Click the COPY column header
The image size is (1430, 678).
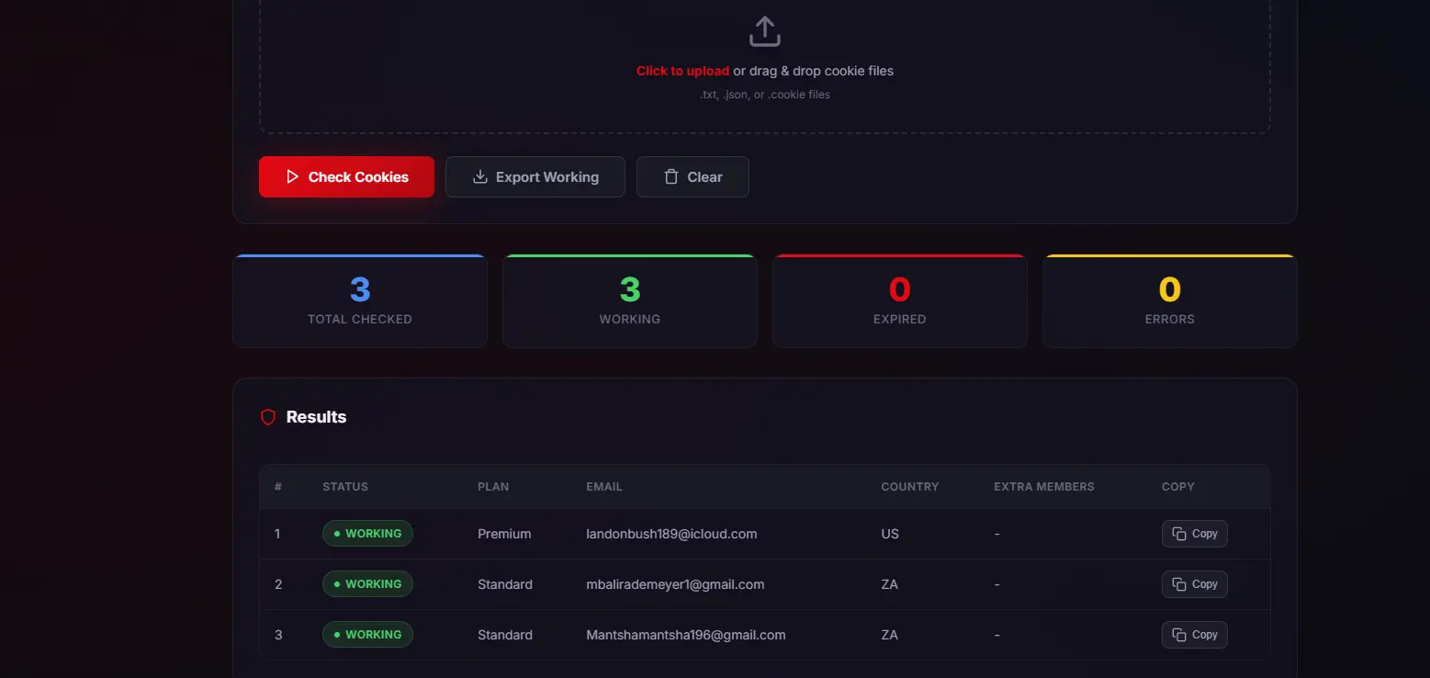[x=1178, y=487]
